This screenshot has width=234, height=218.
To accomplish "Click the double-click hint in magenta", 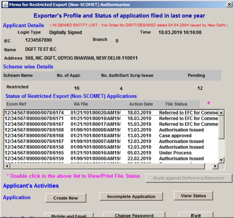I will pyautogui.click(x=74, y=176).
